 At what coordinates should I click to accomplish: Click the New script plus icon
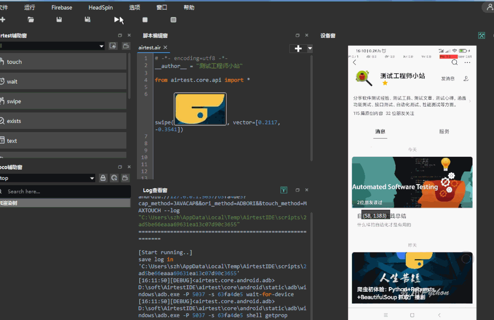tap(3, 20)
